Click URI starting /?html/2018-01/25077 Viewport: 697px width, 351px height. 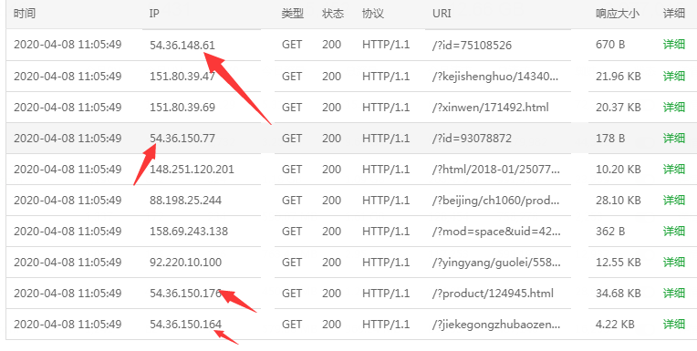click(495, 170)
